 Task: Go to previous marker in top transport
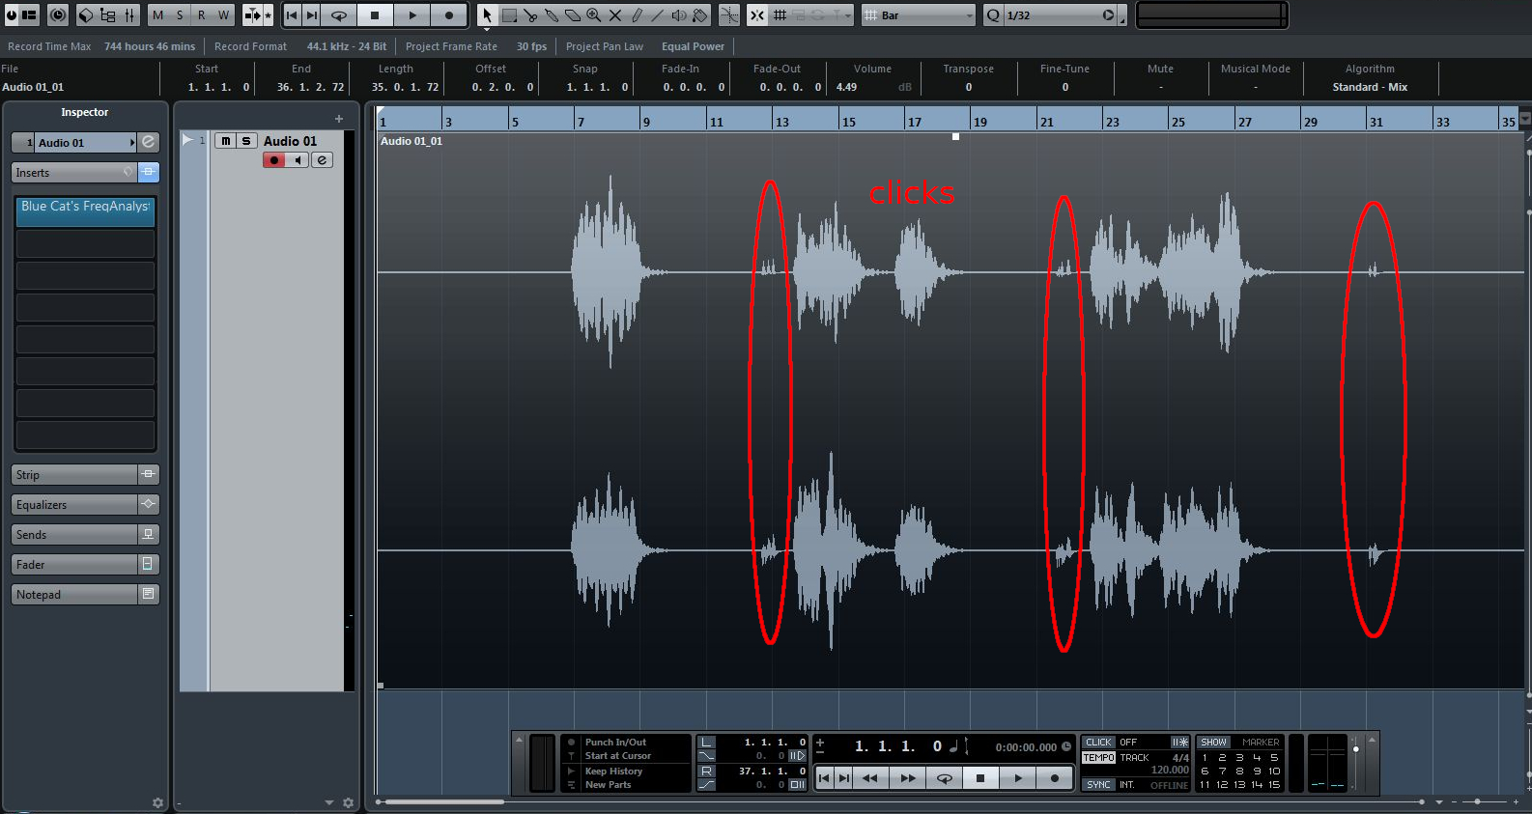[292, 15]
